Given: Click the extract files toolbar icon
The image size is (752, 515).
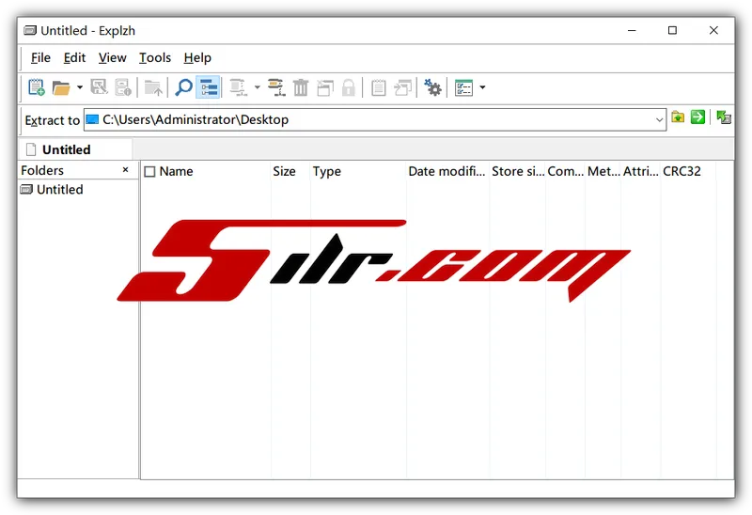Looking at the screenshot, I should tap(239, 87).
